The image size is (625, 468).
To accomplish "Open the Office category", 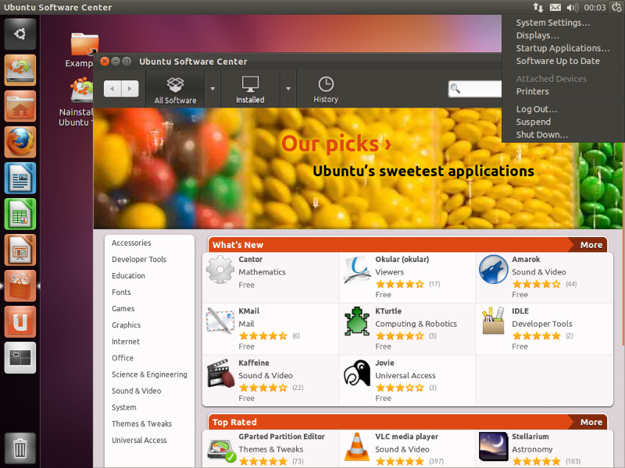I will 123,358.
